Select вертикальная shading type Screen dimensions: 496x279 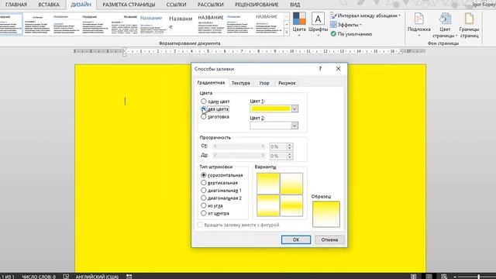click(203, 183)
